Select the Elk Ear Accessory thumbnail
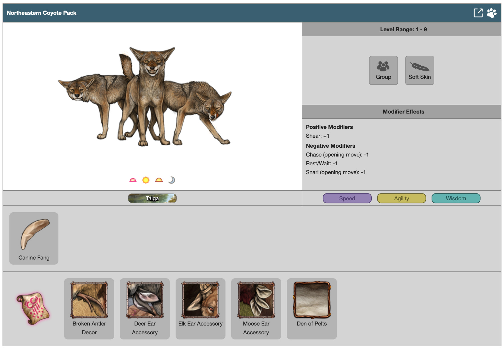Viewport: 504px width, 350px height. point(200,300)
